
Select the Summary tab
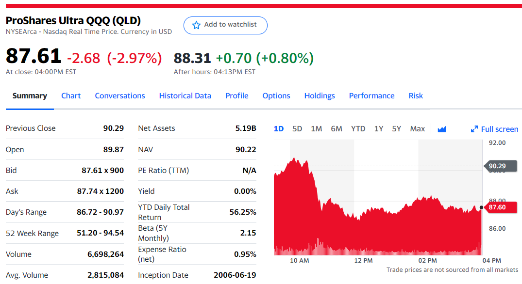click(30, 95)
